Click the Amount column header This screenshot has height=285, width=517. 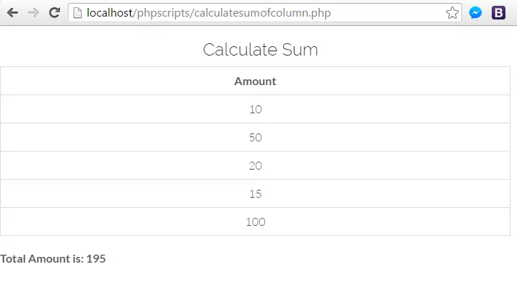point(255,81)
